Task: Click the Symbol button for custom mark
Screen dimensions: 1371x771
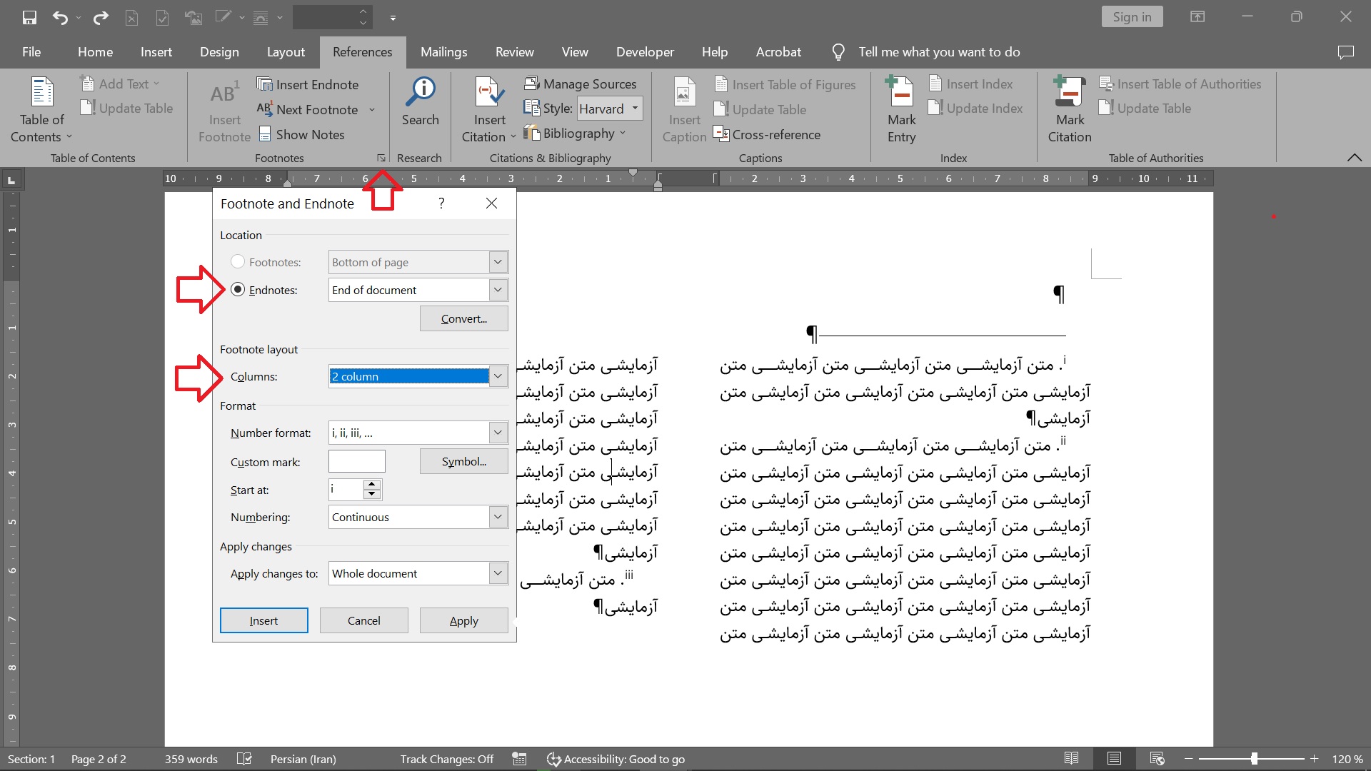Action: (x=462, y=460)
